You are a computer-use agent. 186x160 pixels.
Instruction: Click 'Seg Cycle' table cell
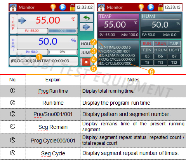pyautogui.click(x=53, y=154)
